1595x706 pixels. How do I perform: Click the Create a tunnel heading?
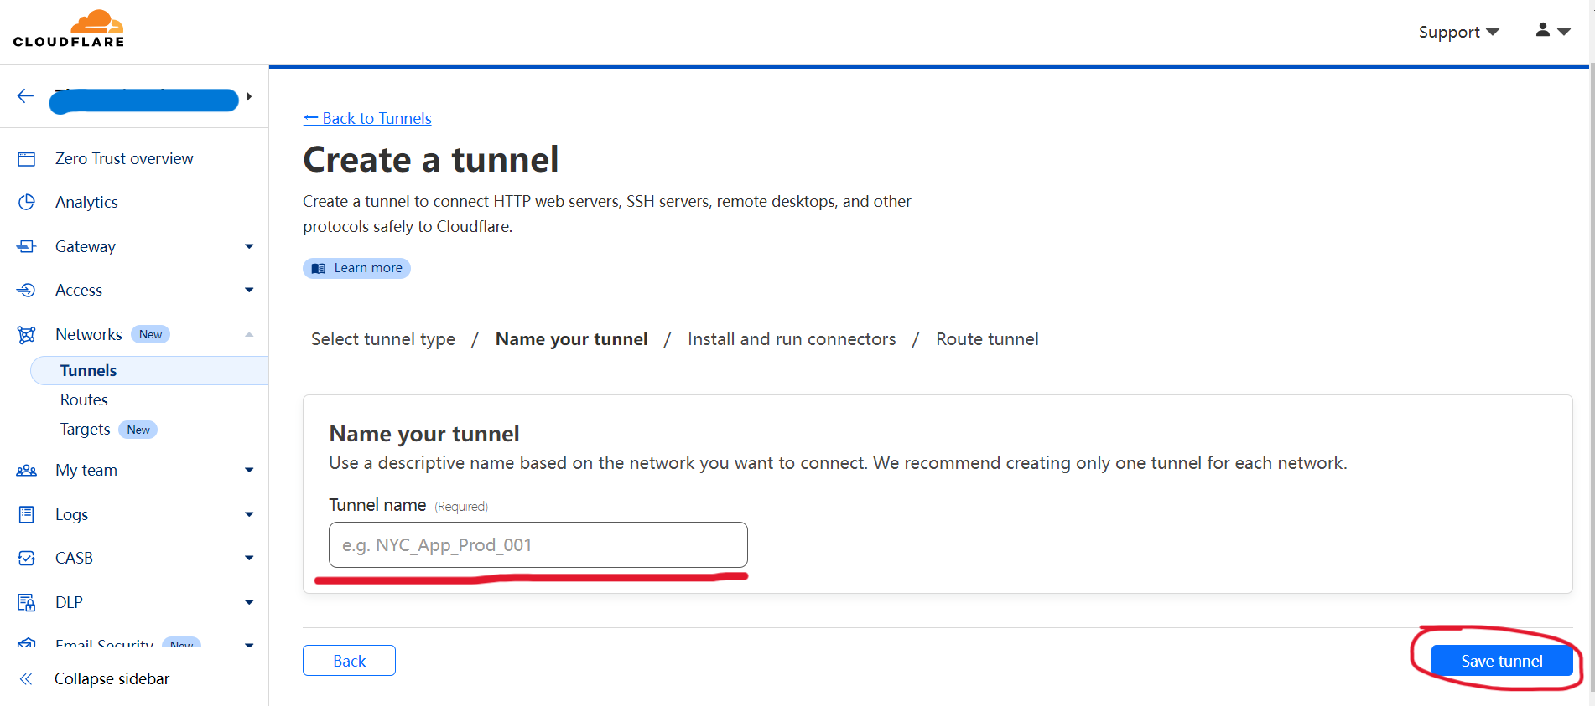click(x=431, y=159)
